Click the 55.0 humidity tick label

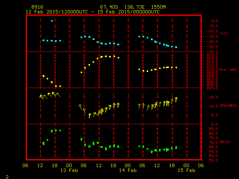(x=213, y=156)
